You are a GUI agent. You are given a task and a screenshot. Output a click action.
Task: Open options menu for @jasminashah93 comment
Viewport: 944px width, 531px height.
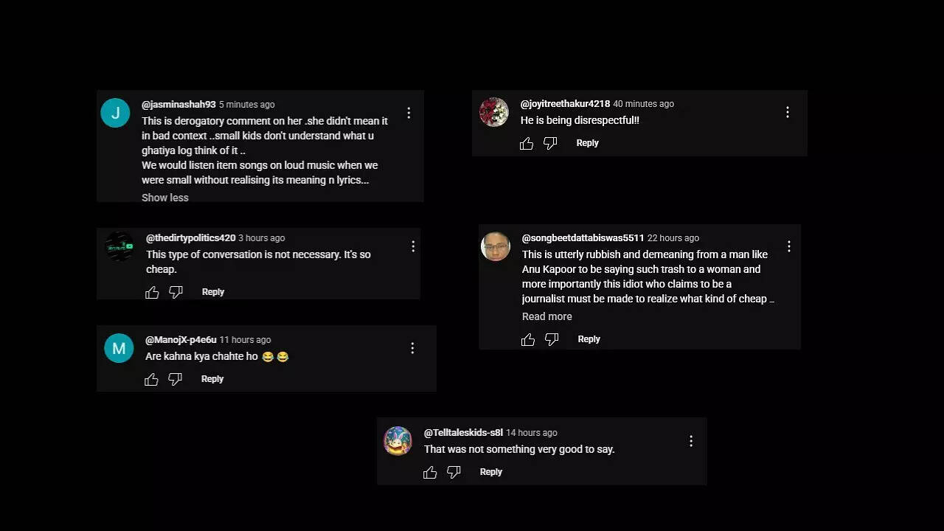coord(409,113)
